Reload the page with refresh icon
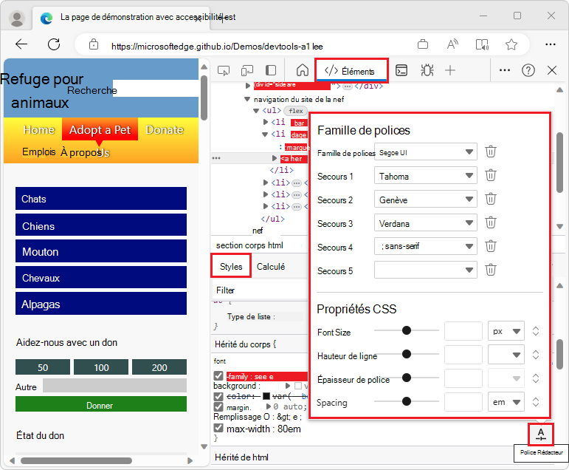Viewport: 569px width, 470px height. pyautogui.click(x=54, y=44)
